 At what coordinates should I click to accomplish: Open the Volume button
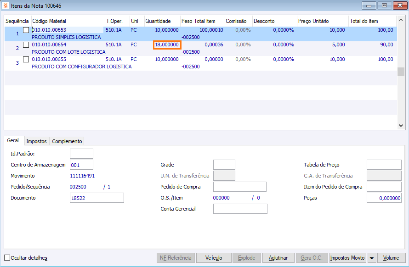[391, 258]
